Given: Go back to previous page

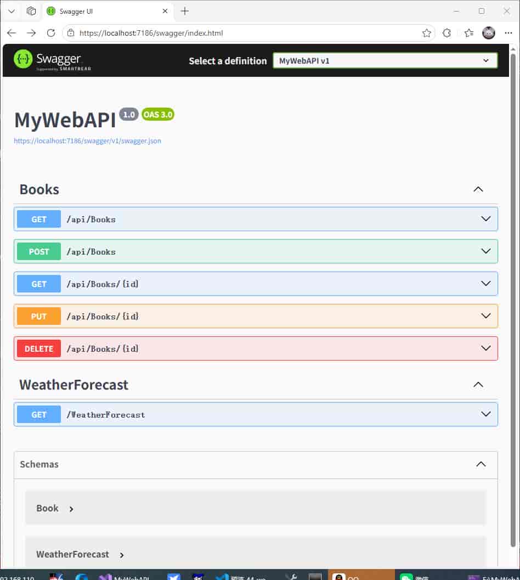Looking at the screenshot, I should click(x=12, y=33).
